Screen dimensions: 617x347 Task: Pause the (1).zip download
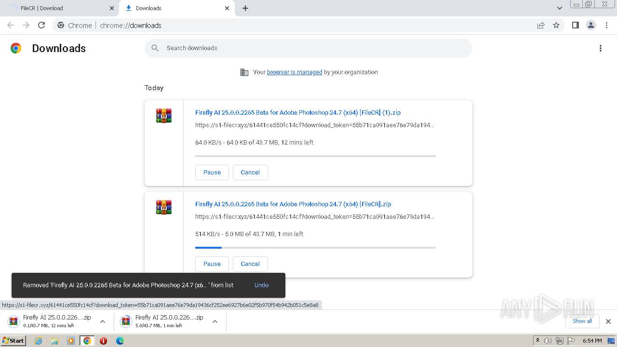[x=212, y=173]
